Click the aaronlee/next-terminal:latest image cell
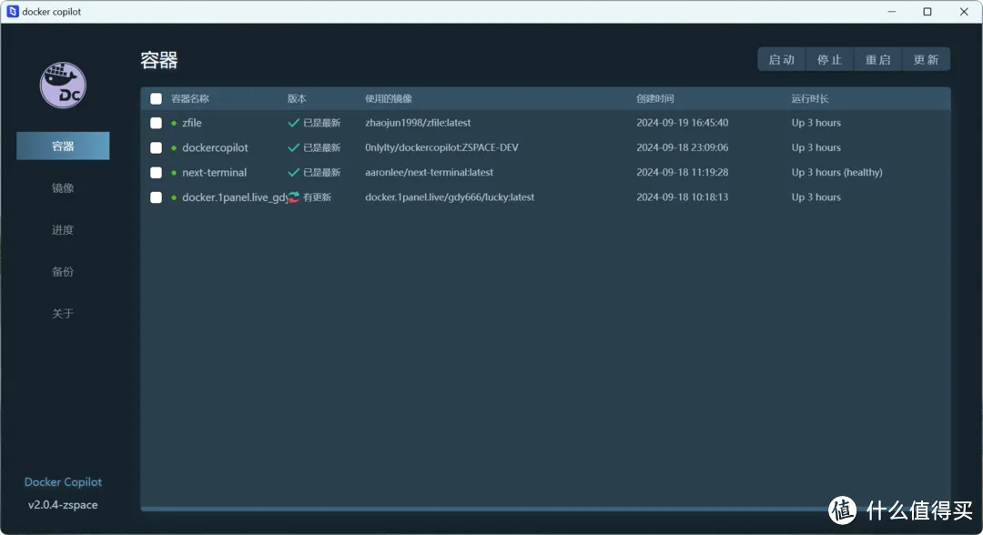Image resolution: width=983 pixels, height=535 pixels. 429,172
